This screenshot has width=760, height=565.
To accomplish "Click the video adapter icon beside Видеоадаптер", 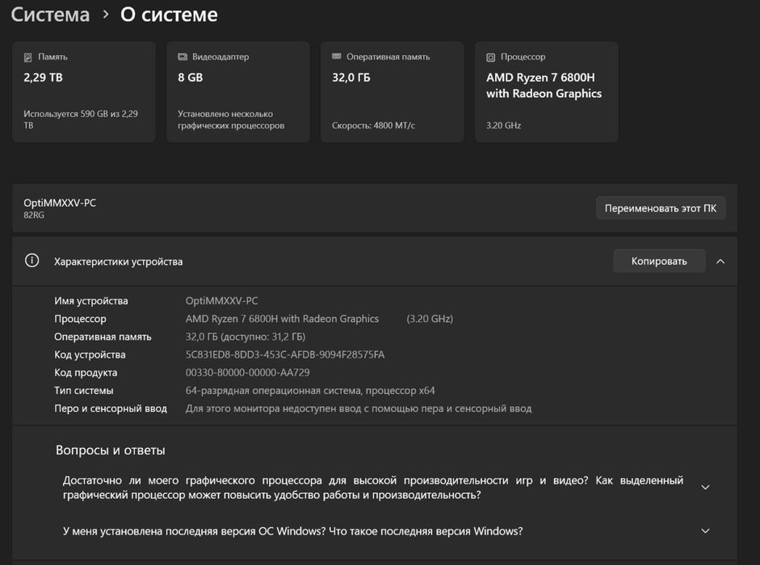I will pyautogui.click(x=183, y=56).
